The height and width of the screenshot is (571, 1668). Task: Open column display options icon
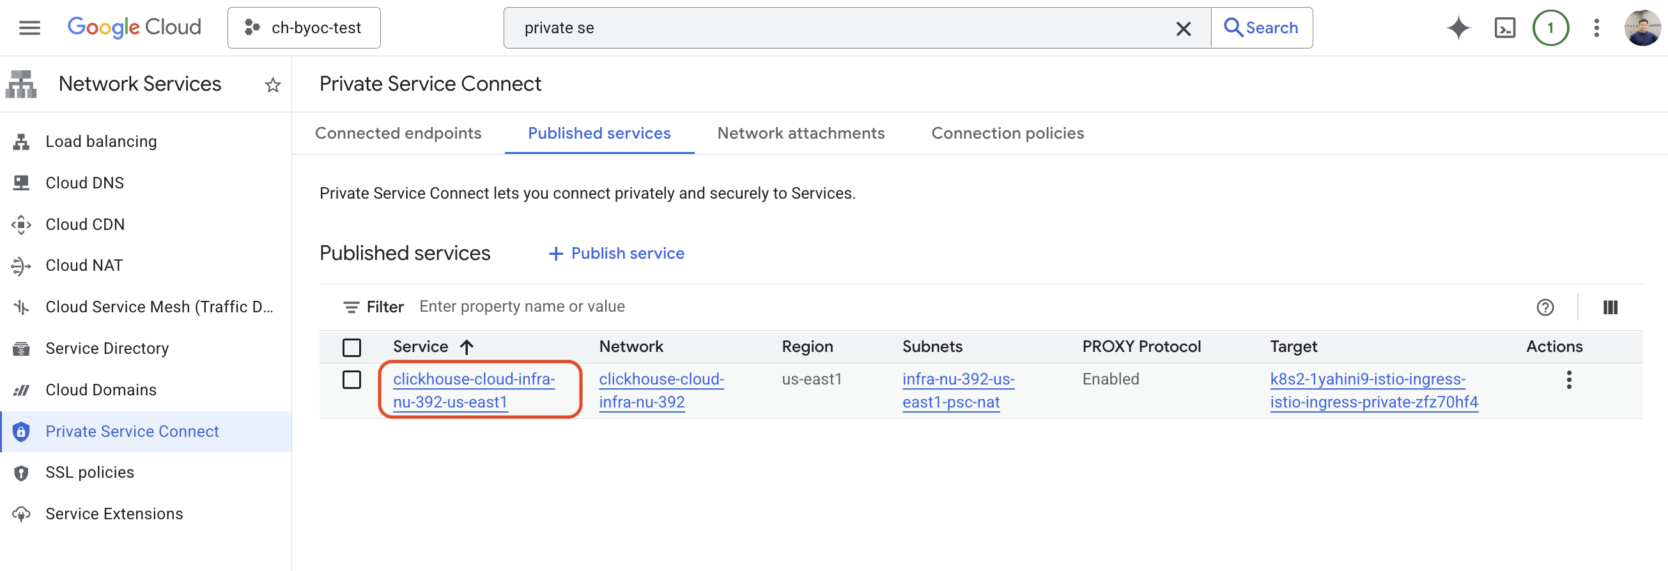click(x=1610, y=307)
